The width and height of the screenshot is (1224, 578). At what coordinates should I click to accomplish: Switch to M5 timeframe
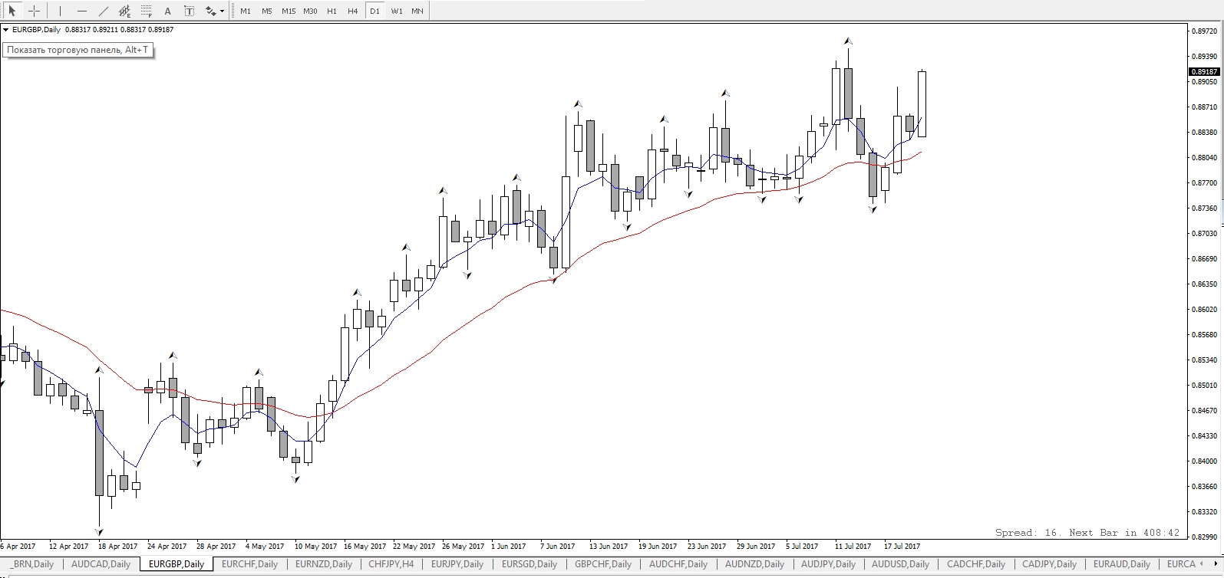266,11
